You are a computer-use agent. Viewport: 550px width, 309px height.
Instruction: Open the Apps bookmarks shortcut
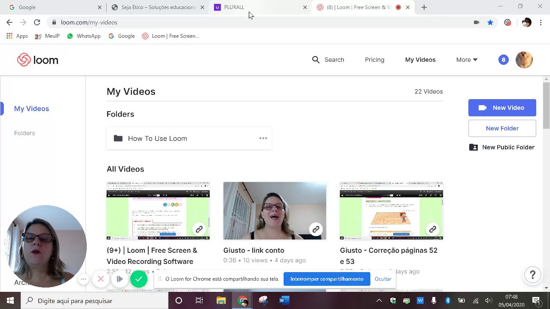(17, 36)
